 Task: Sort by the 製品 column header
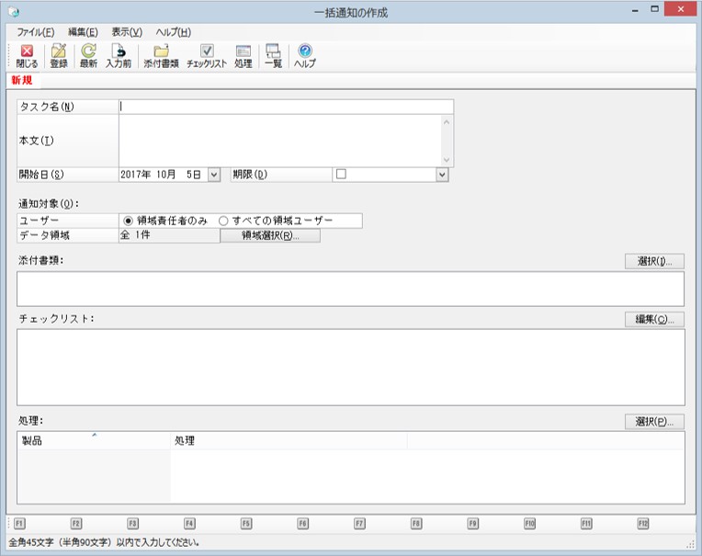pos(94,440)
